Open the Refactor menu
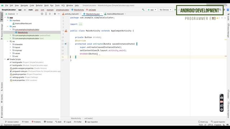The height and width of the screenshot is (129, 230). 39,5
